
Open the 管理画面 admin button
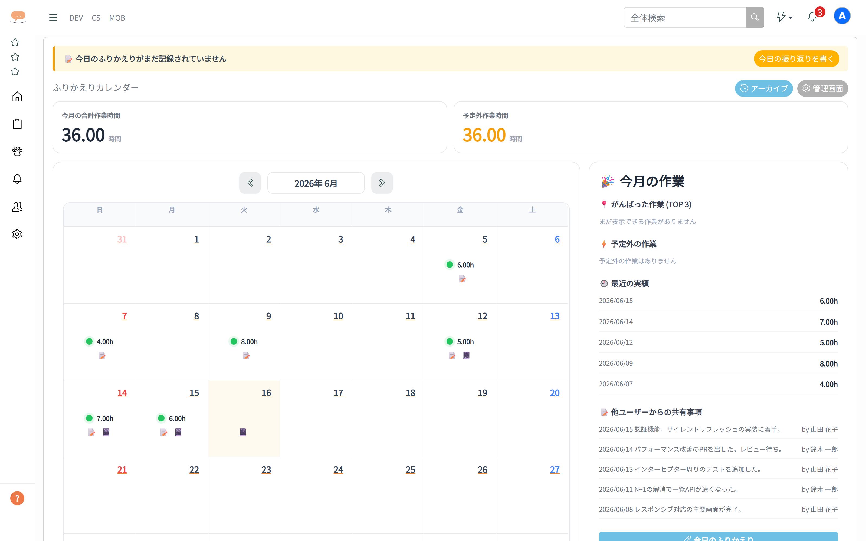tap(822, 88)
